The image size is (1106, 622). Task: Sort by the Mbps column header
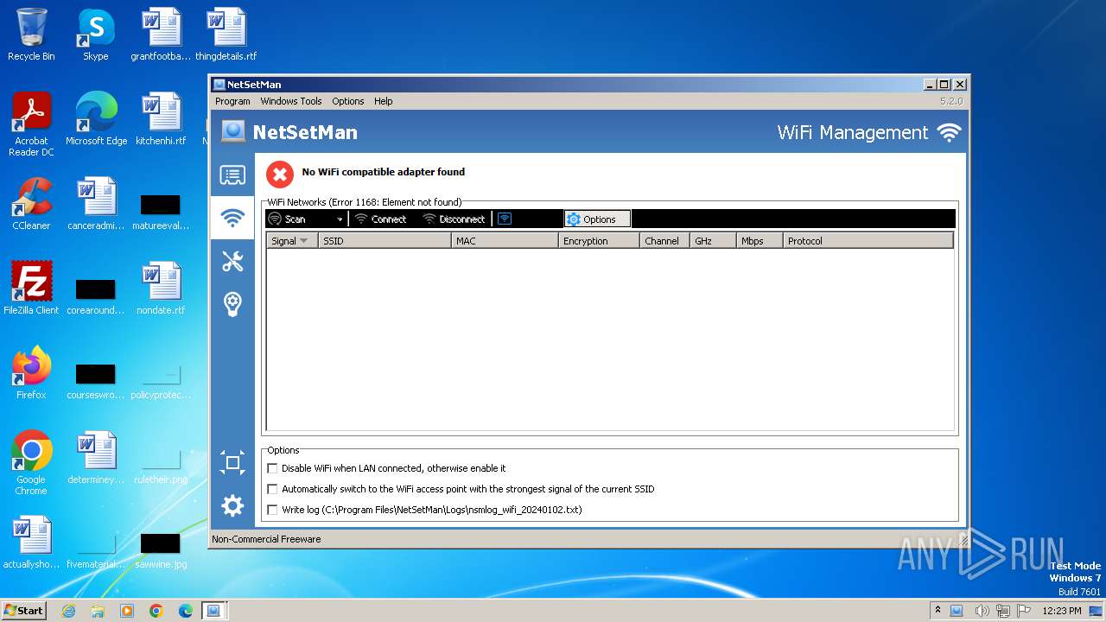[760, 241]
